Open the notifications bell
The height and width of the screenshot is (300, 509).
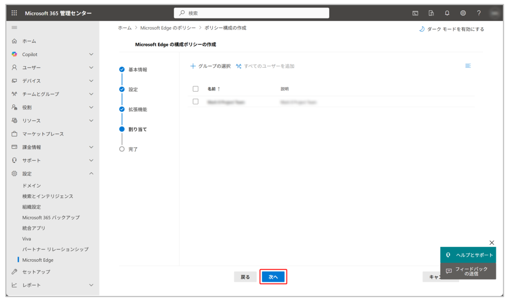pyautogui.click(x=447, y=13)
